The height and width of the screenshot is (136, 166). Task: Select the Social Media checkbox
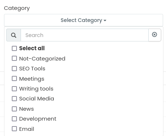point(14,99)
